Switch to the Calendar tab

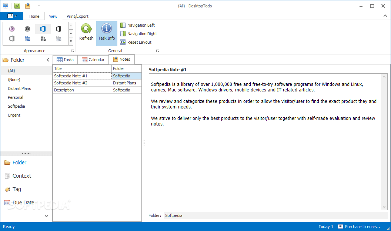click(x=93, y=60)
